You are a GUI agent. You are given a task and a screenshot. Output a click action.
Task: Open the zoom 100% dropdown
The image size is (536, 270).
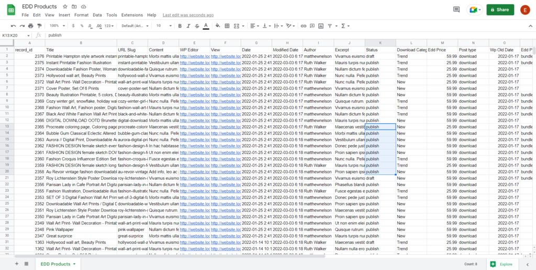(x=57, y=26)
